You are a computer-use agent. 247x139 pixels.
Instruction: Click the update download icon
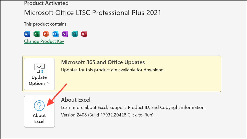[39, 68]
